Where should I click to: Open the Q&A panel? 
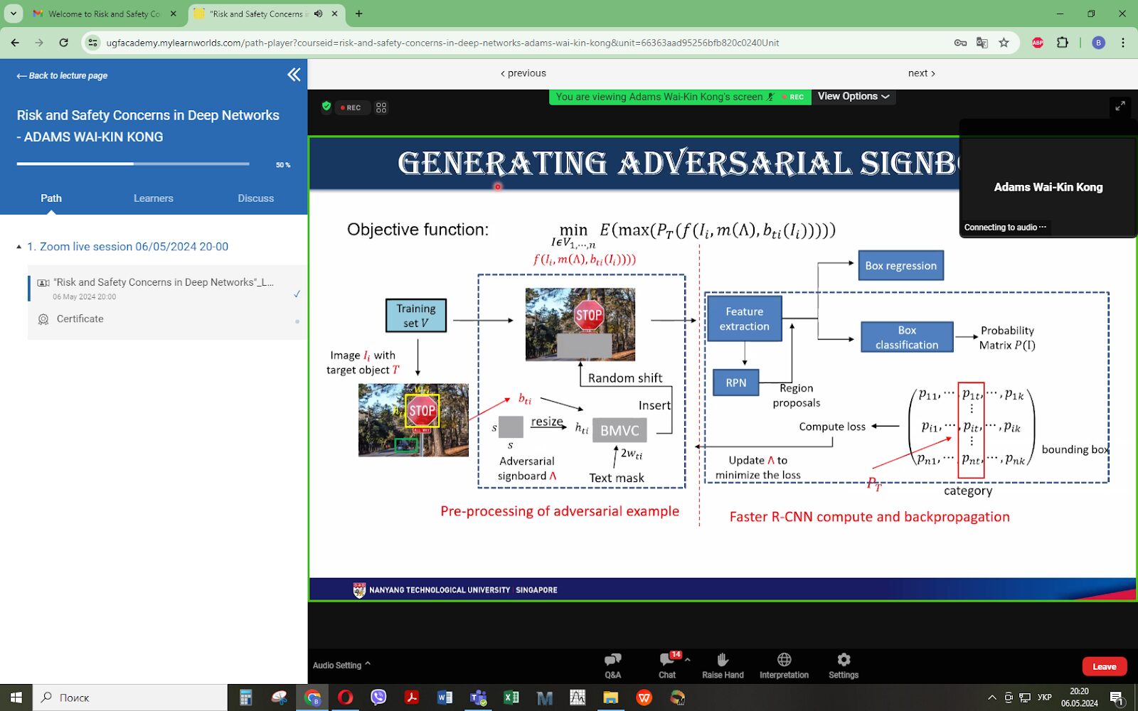click(612, 665)
